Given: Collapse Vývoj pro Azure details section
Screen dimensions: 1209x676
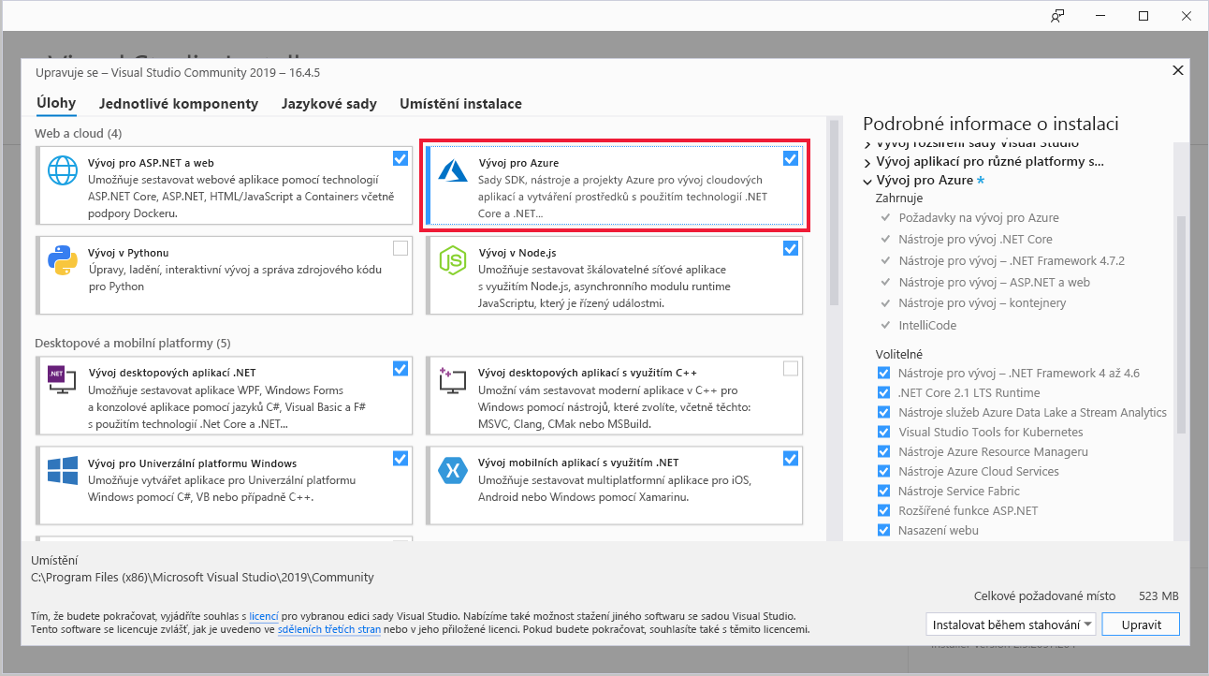Looking at the screenshot, I should tap(867, 180).
